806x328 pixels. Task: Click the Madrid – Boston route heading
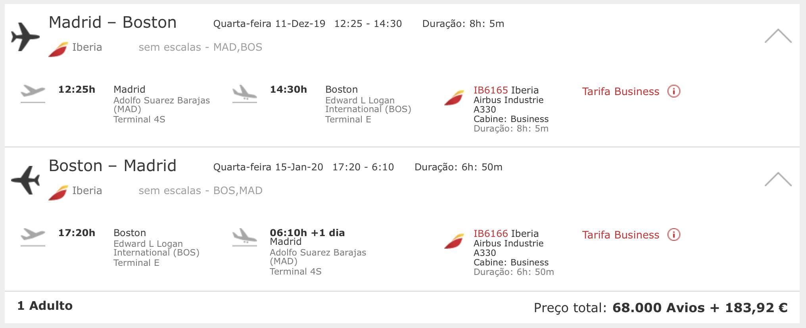click(113, 23)
